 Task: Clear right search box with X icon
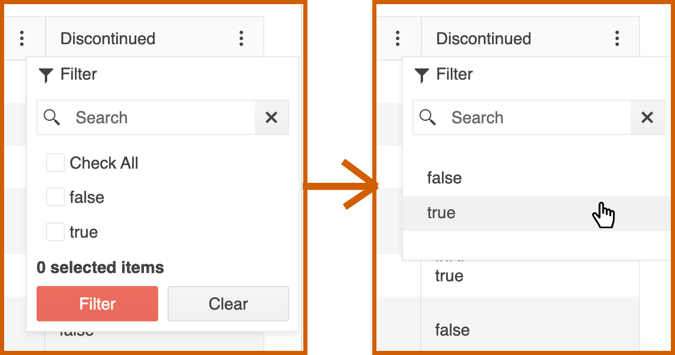[647, 117]
